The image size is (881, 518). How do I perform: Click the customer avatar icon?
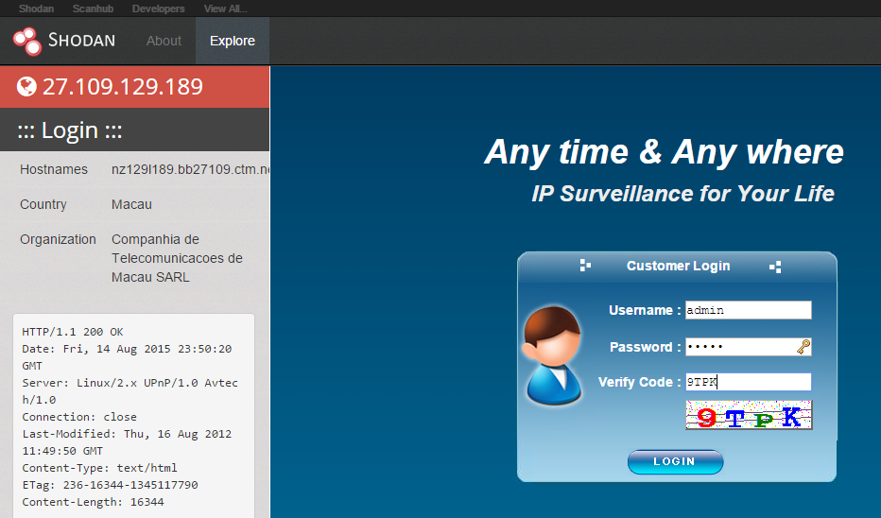click(553, 355)
